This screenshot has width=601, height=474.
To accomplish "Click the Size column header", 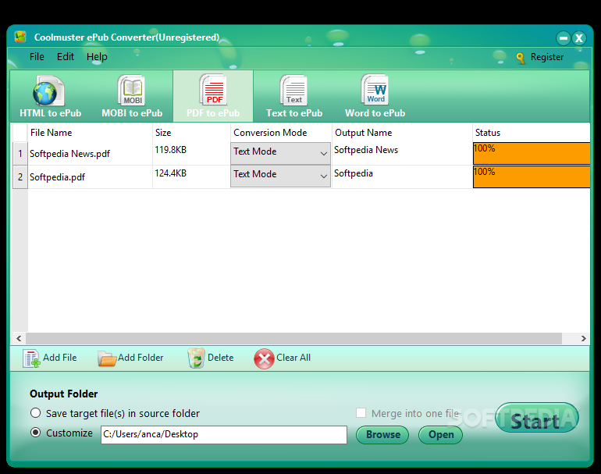I will click(x=192, y=133).
